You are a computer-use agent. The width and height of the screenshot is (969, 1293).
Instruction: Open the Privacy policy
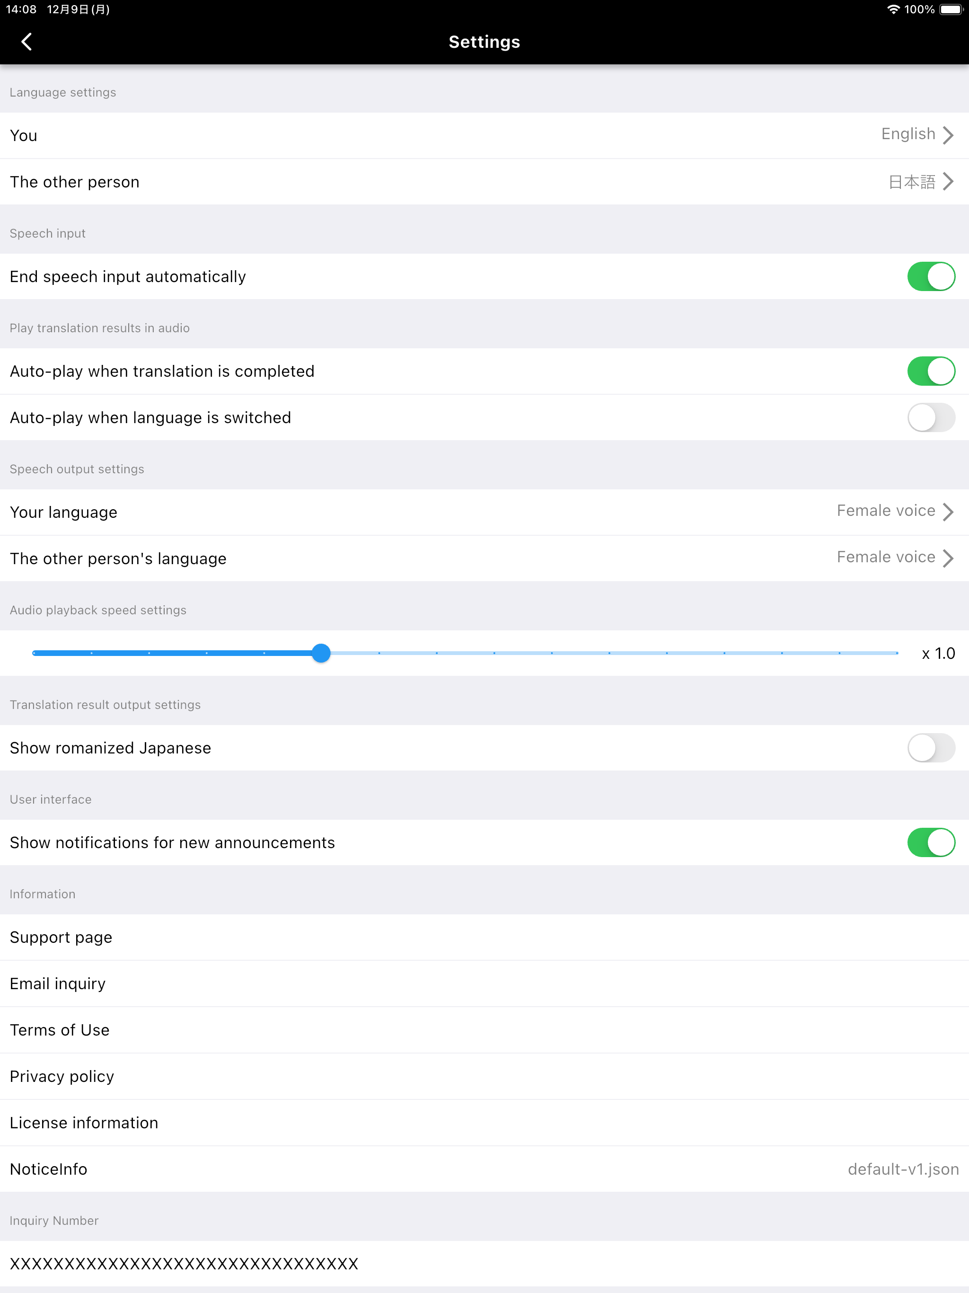(x=484, y=1076)
